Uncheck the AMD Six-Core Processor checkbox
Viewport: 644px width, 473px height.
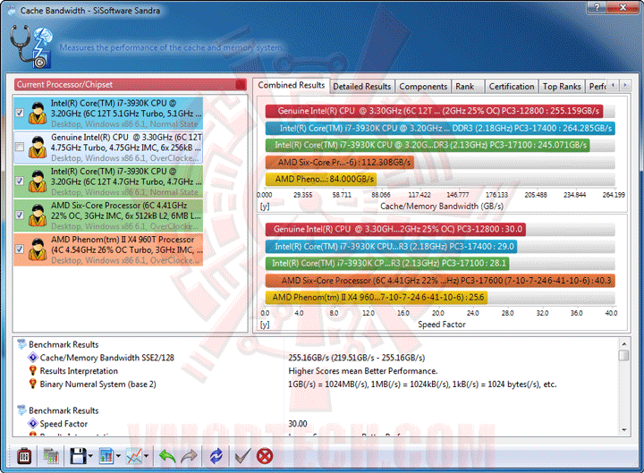pos(20,215)
